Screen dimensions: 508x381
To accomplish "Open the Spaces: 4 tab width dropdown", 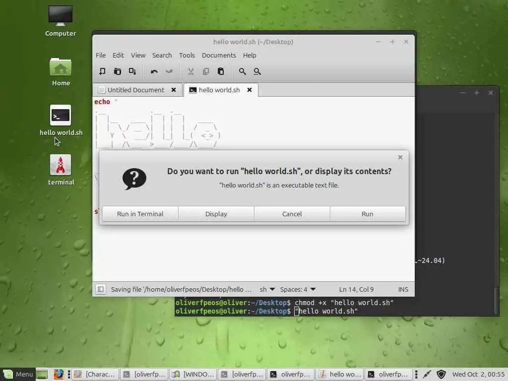I will 298,289.
